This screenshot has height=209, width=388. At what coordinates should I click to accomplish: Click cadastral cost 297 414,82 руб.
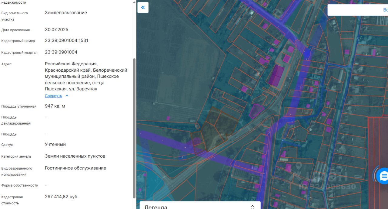tap(62, 197)
